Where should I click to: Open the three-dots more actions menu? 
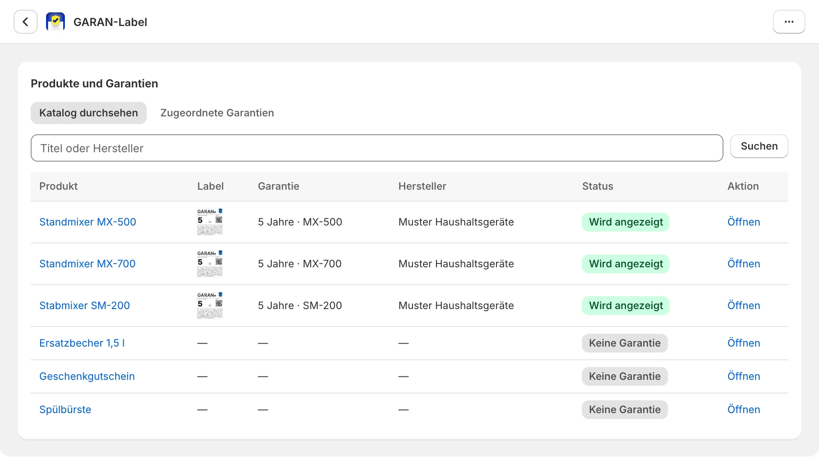[789, 22]
